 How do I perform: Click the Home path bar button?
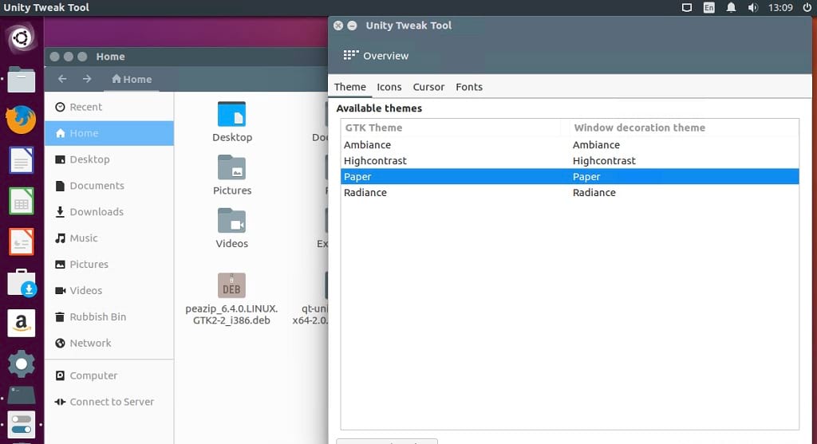tap(132, 79)
